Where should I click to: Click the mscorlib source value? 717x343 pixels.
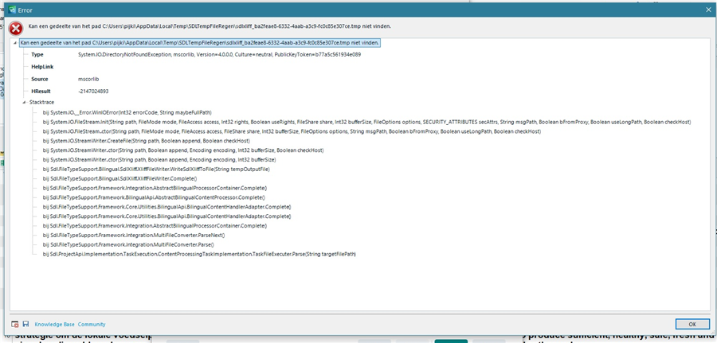(88, 79)
